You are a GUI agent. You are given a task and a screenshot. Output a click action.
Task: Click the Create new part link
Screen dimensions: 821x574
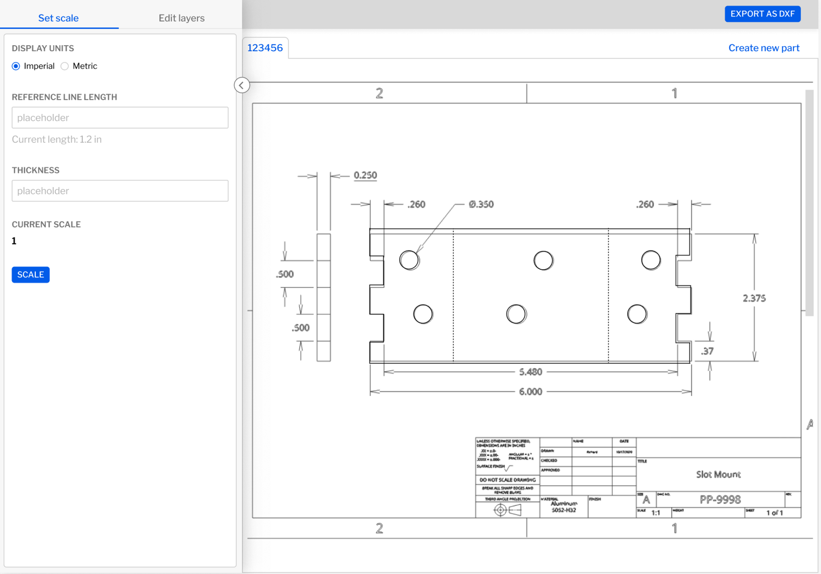click(x=764, y=48)
